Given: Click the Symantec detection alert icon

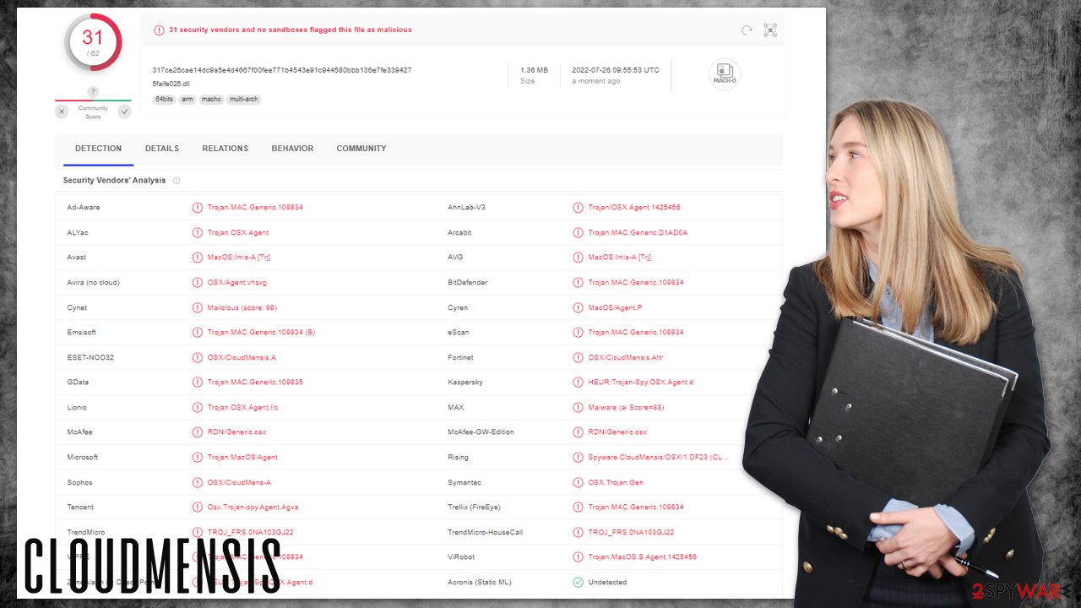Looking at the screenshot, I should [x=579, y=482].
